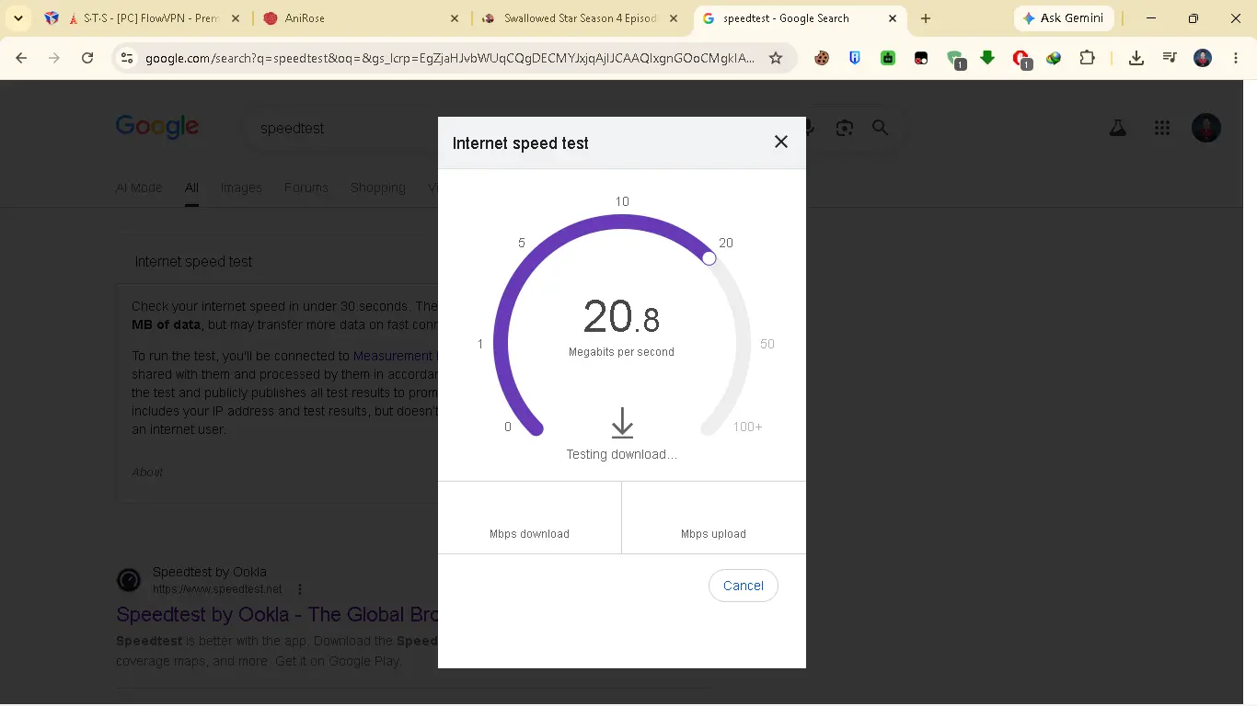Viewport: 1257px width, 706px height.
Task: Open the black and red dice extension
Action: (921, 58)
